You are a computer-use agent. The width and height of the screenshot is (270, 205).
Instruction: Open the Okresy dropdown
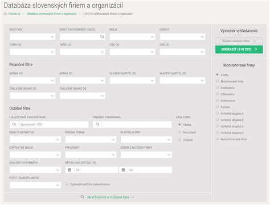pos(182,37)
